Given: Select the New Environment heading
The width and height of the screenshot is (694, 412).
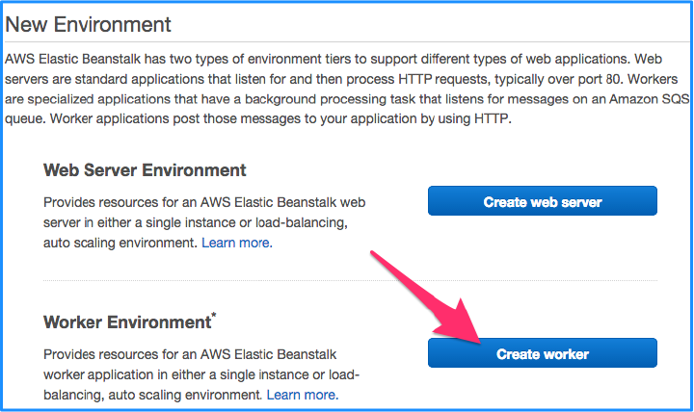Looking at the screenshot, I should click(x=88, y=24).
